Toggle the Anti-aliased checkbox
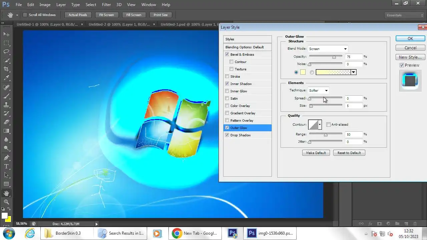Image resolution: width=427 pixels, height=240 pixels. coord(329,124)
